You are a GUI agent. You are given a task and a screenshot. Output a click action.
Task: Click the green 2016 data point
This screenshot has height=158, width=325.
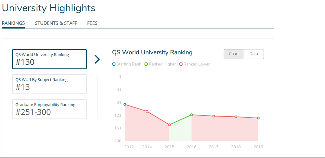point(192,115)
